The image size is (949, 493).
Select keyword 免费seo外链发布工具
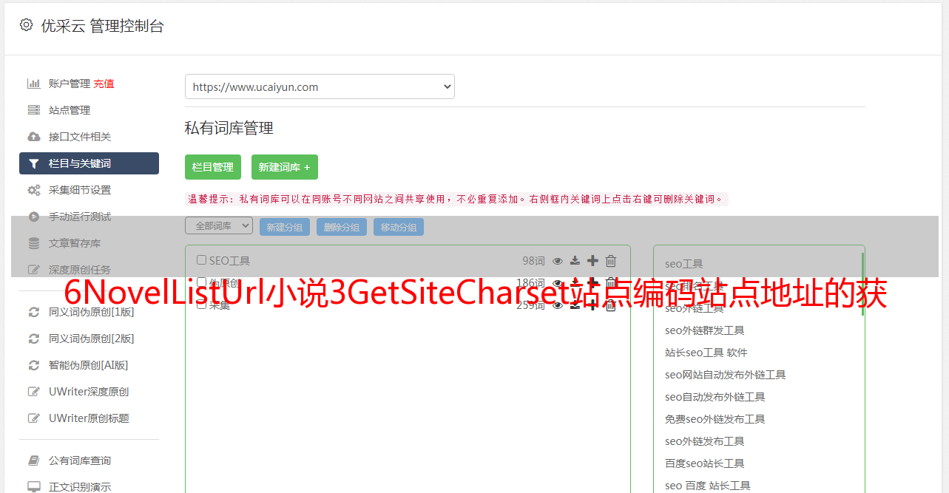pyautogui.click(x=715, y=419)
